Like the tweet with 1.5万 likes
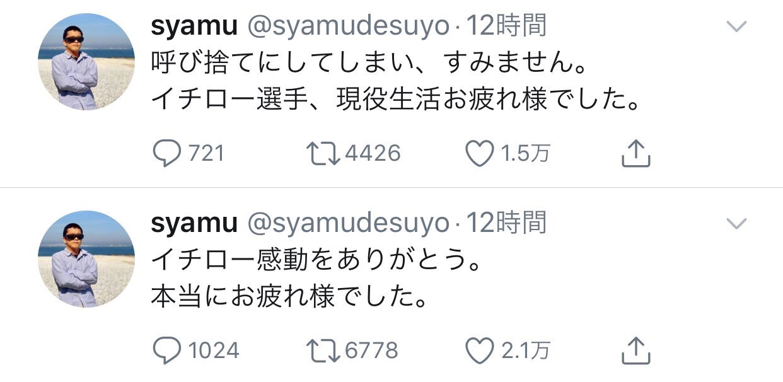The image size is (783, 382). (x=478, y=153)
